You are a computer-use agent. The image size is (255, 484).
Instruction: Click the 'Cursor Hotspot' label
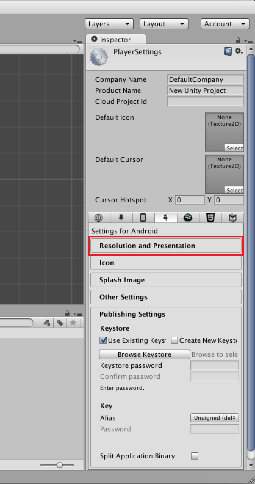(x=121, y=200)
